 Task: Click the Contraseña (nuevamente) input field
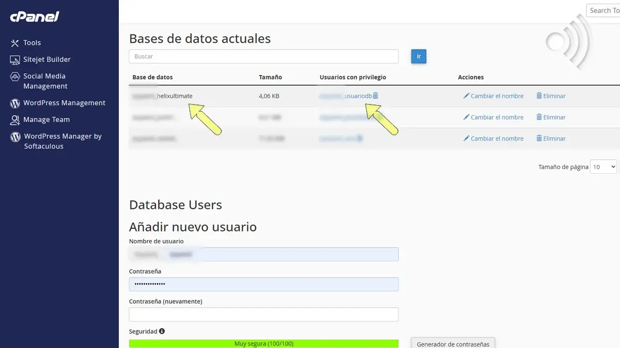click(x=263, y=314)
